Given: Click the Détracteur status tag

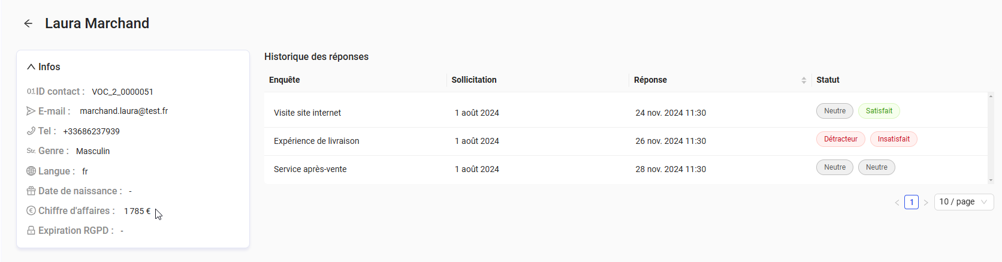Looking at the screenshot, I should click(840, 139).
